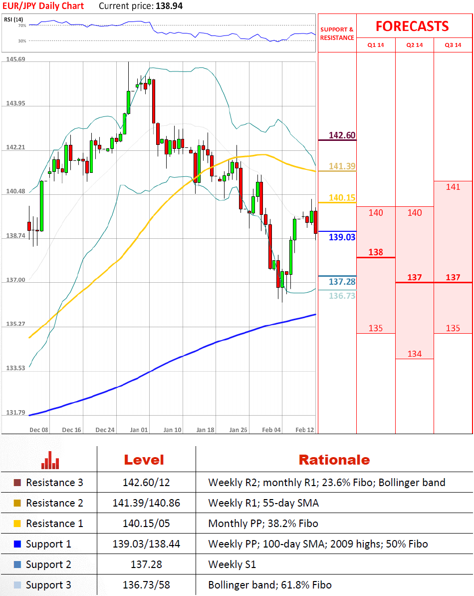This screenshot has height=596, width=474.
Task: Click the 139.03 support level label
Action: (x=342, y=237)
